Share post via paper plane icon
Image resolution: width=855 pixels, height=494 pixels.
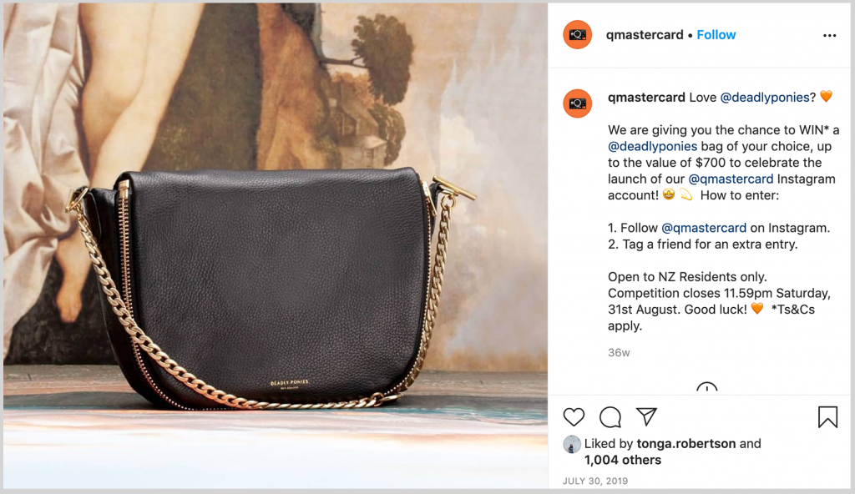pos(647,416)
